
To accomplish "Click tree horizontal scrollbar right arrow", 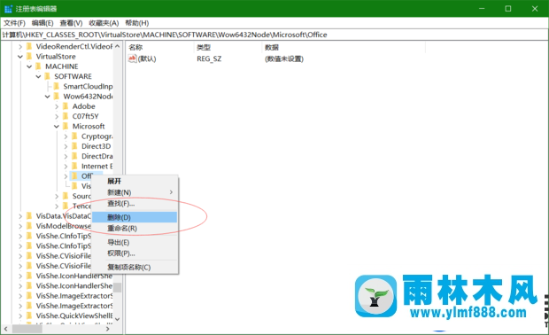I will (x=108, y=329).
